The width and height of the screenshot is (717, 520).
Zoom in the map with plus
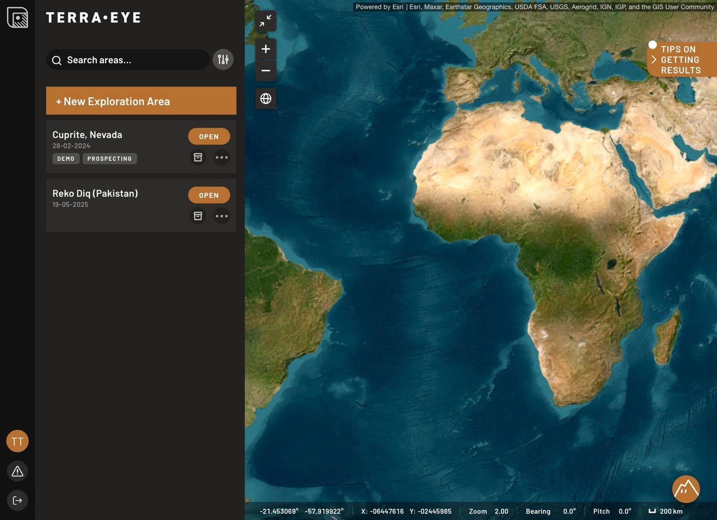266,49
